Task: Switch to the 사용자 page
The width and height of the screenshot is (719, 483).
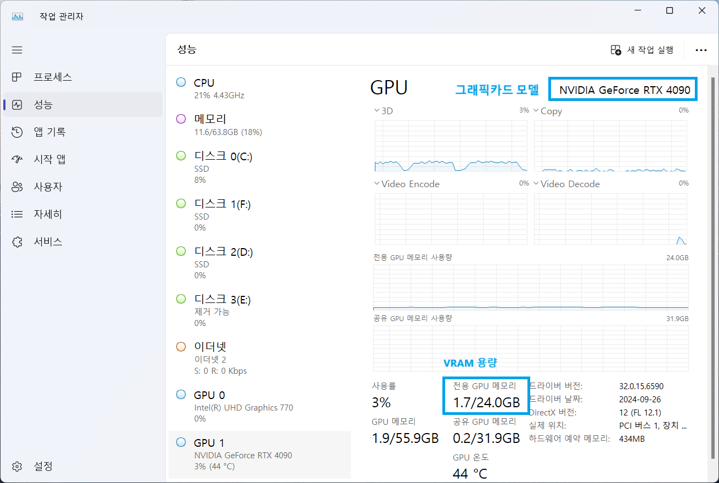Action: [83, 187]
